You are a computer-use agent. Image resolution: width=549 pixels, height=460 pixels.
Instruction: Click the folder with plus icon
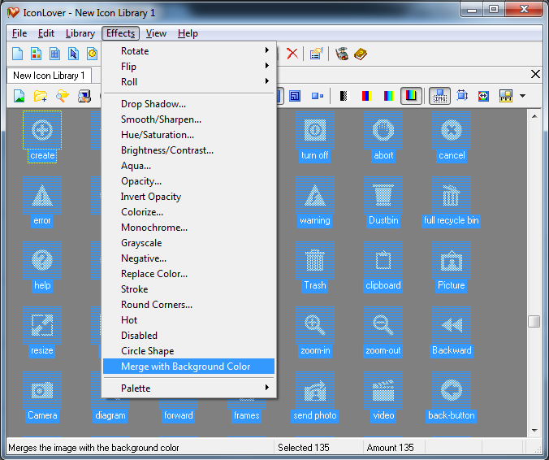pyautogui.click(x=41, y=96)
